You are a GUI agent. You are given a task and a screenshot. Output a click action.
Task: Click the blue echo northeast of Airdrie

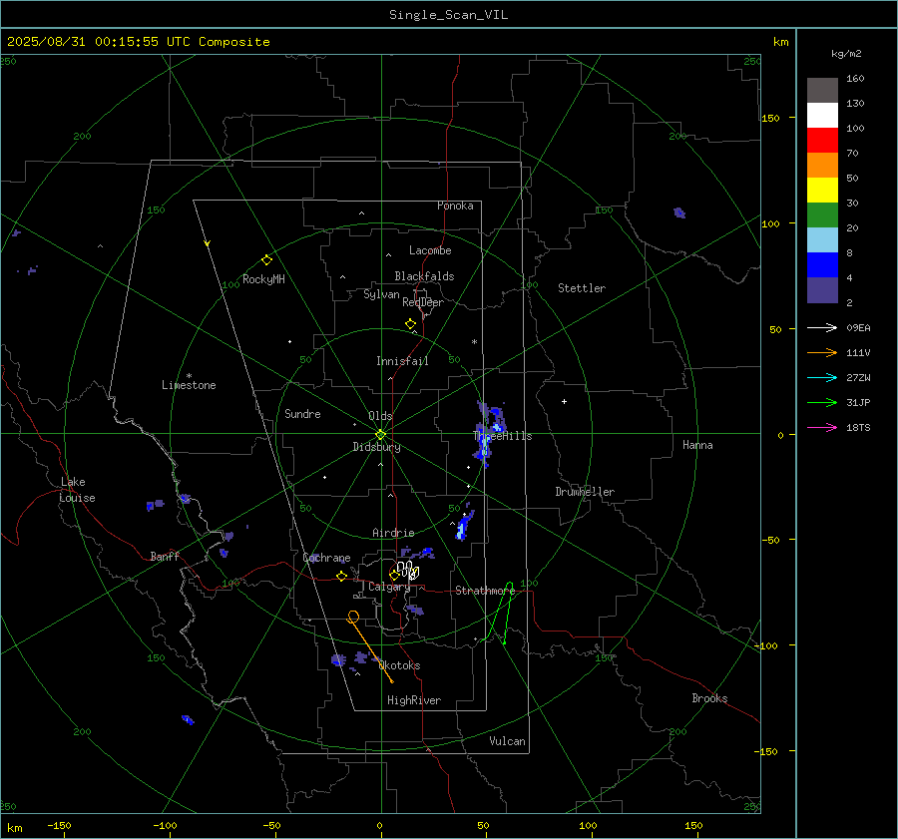coord(464,523)
